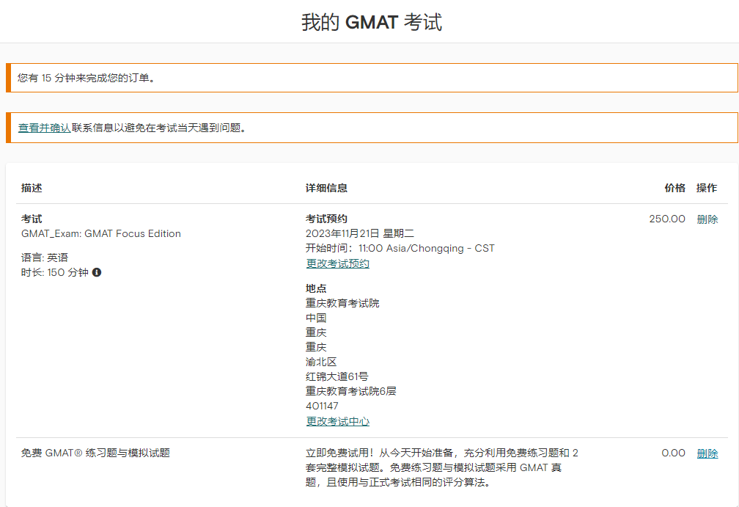Click the 15 分钟 order timer notice
Screen dimensions: 739x507
[x=372, y=78]
